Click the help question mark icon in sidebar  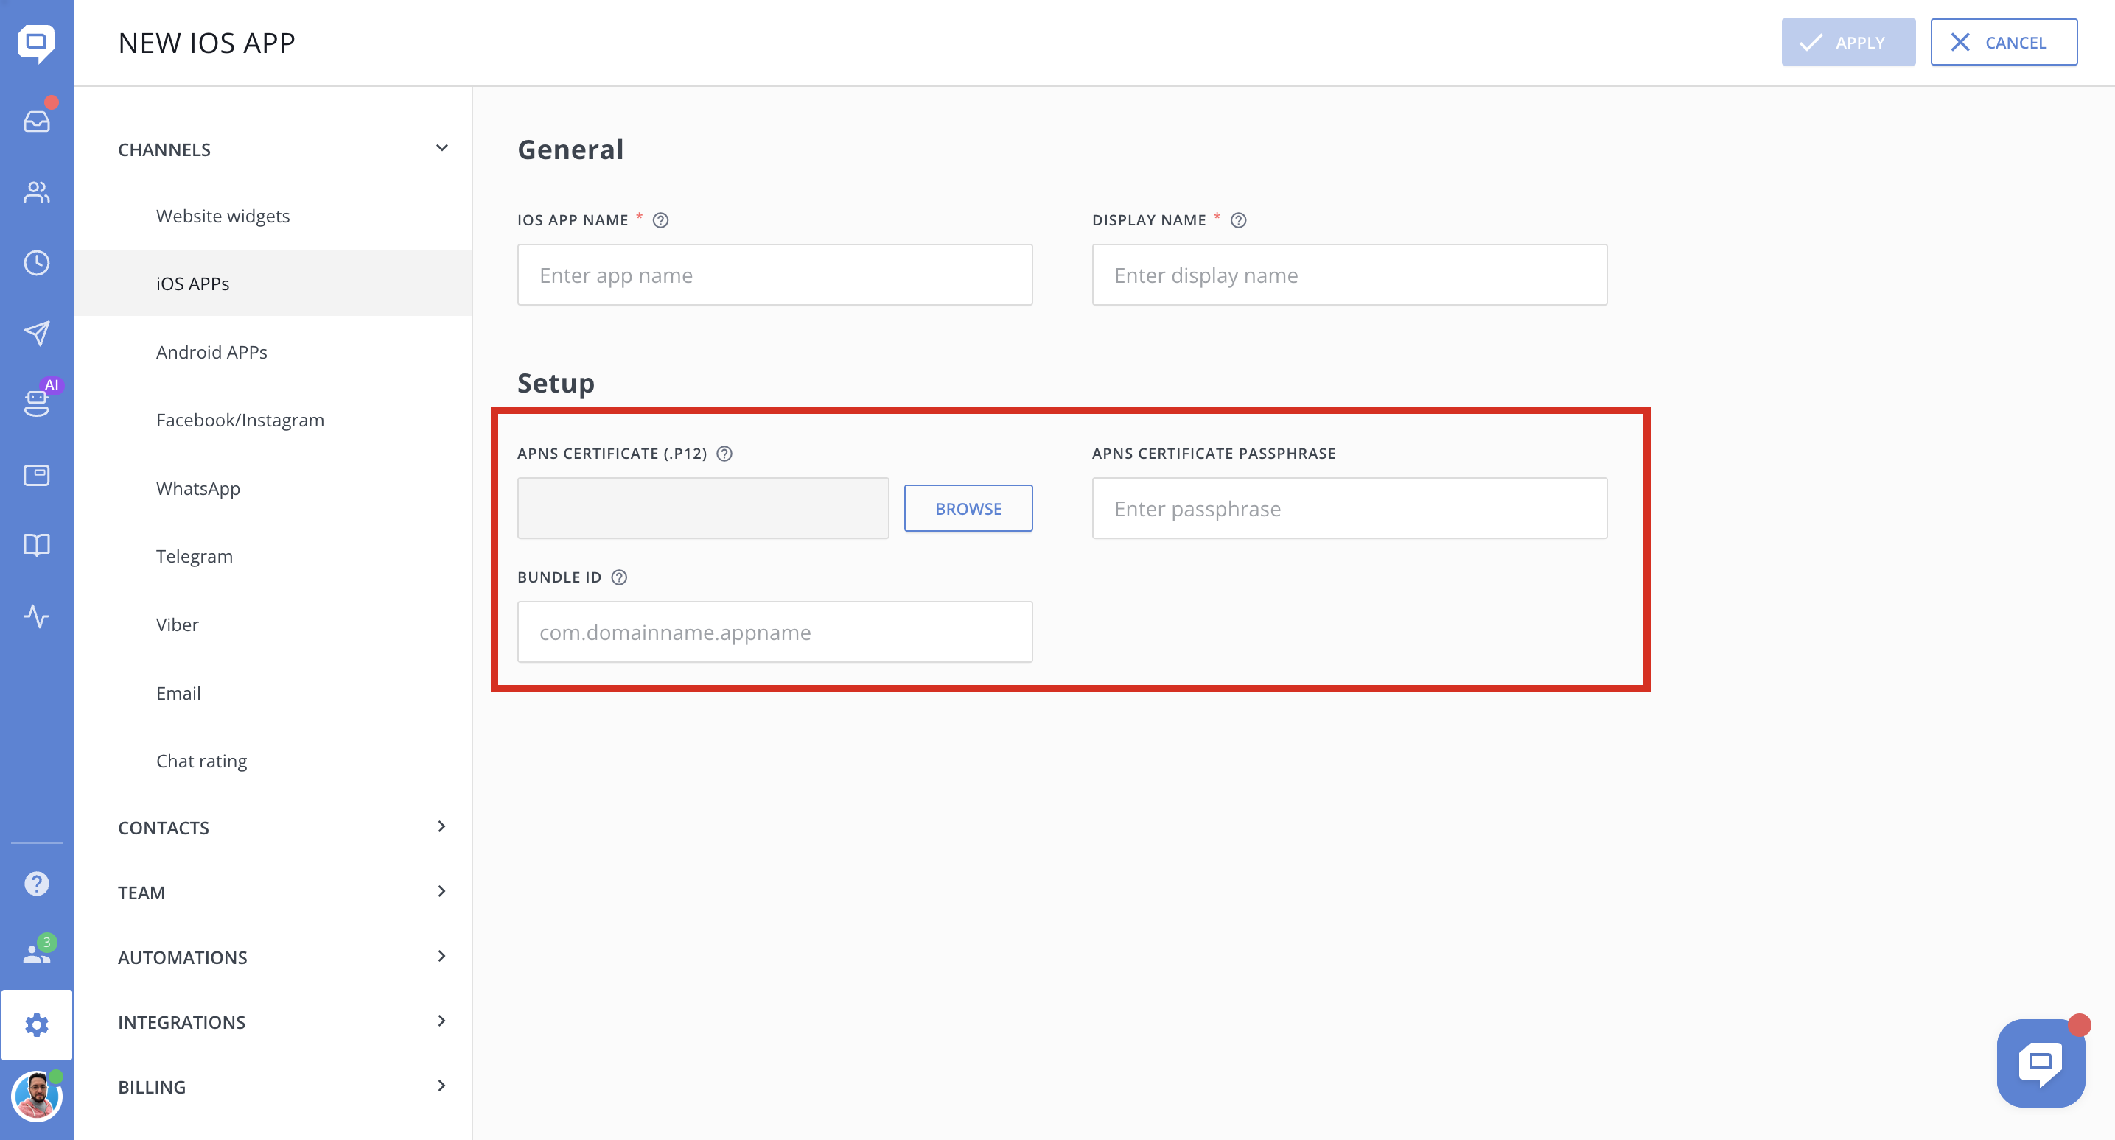36,884
